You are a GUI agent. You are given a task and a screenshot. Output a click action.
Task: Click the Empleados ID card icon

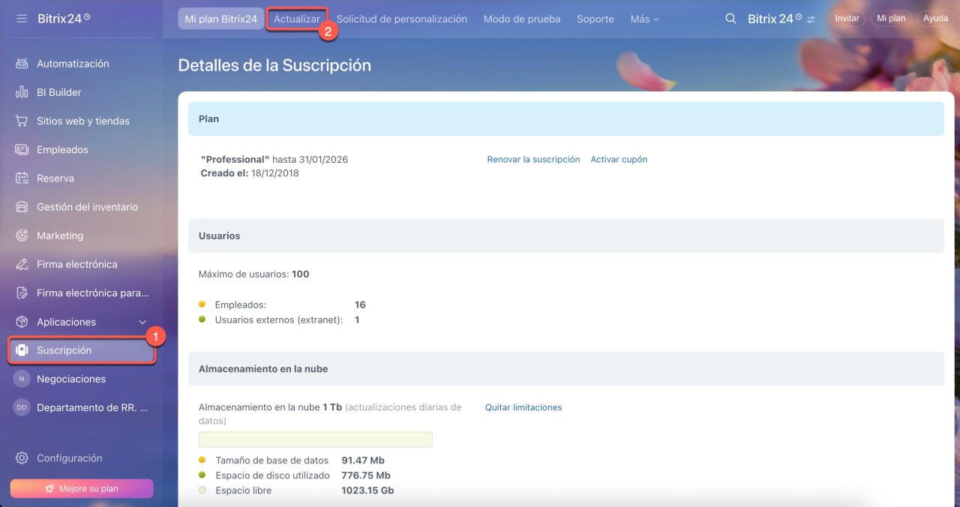(22, 149)
